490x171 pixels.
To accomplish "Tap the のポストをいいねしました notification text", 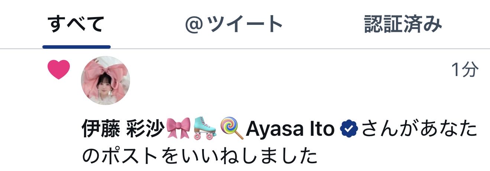I will pos(199,157).
